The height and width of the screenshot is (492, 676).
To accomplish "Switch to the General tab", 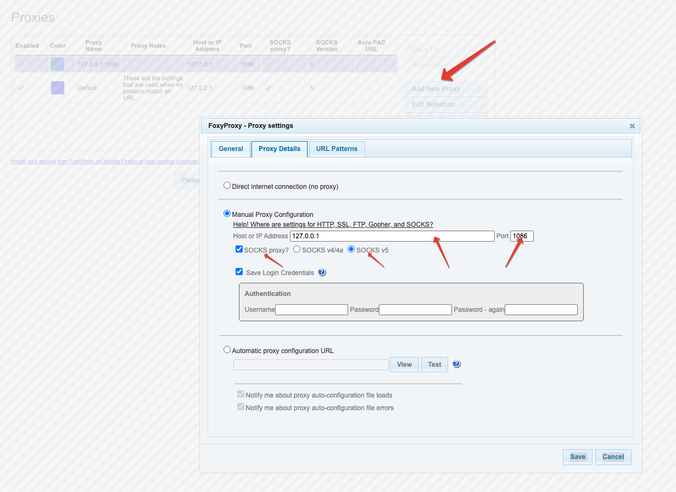I will click(231, 149).
